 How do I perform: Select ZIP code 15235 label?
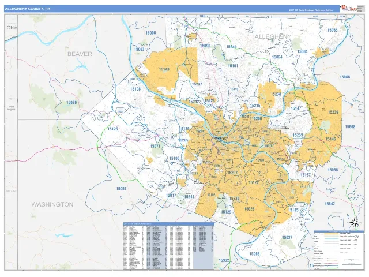[x=298, y=135]
